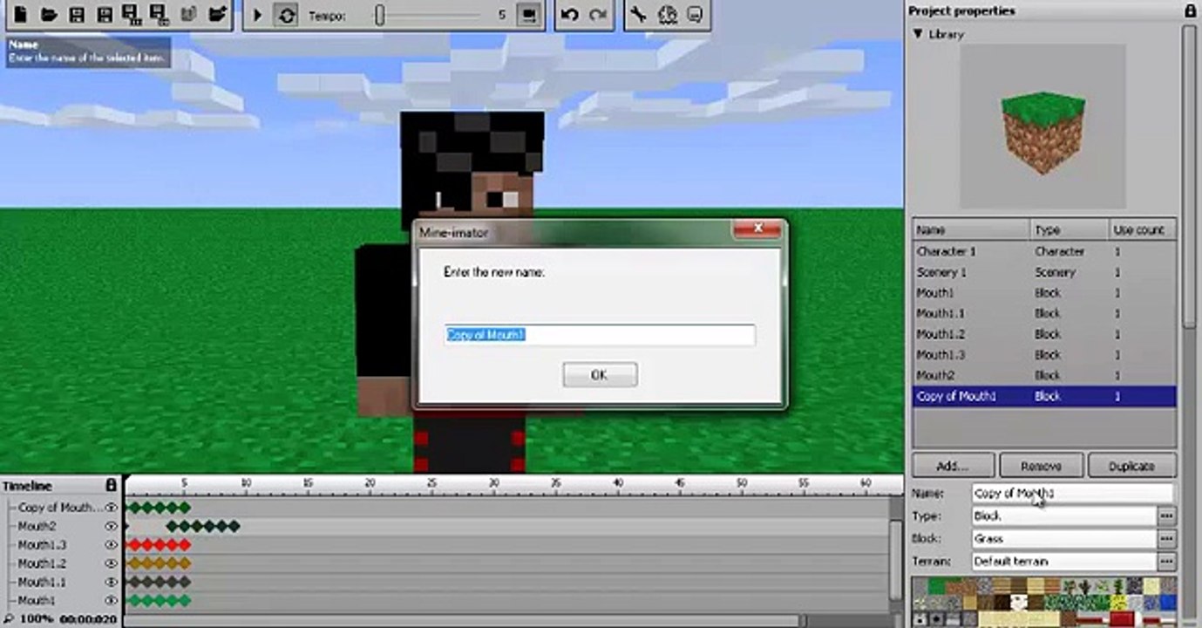Toggle the Timeline panel lock icon
Viewport: 1202px width, 628px height.
pyautogui.click(x=111, y=485)
